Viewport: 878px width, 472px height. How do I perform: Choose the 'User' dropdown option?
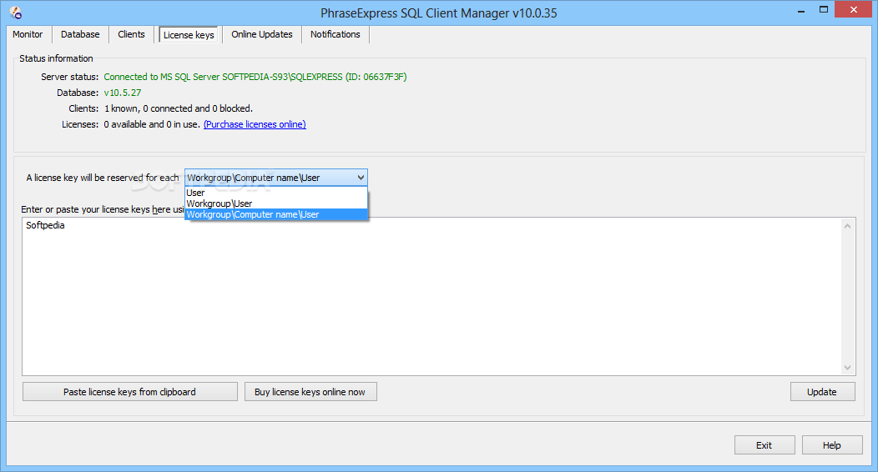276,193
